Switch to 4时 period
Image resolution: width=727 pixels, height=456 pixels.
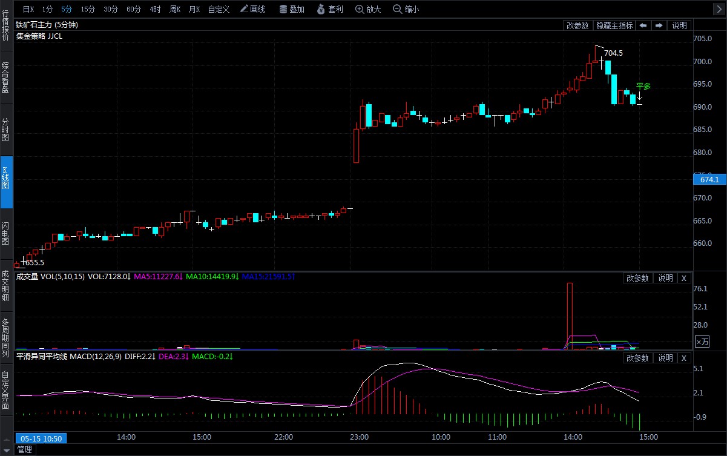[156, 9]
